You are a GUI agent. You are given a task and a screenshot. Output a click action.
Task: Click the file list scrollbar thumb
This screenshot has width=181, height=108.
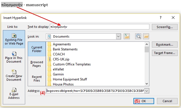[x=147, y=49]
